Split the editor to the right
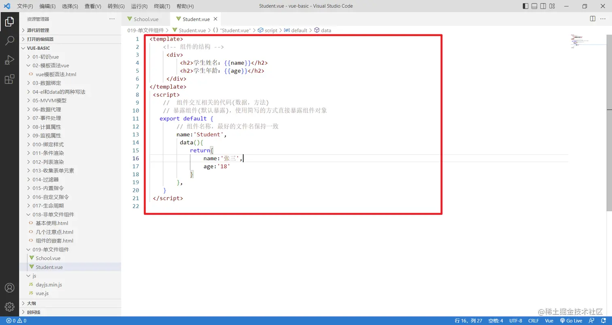Viewport: 612px width, 325px height. [593, 19]
